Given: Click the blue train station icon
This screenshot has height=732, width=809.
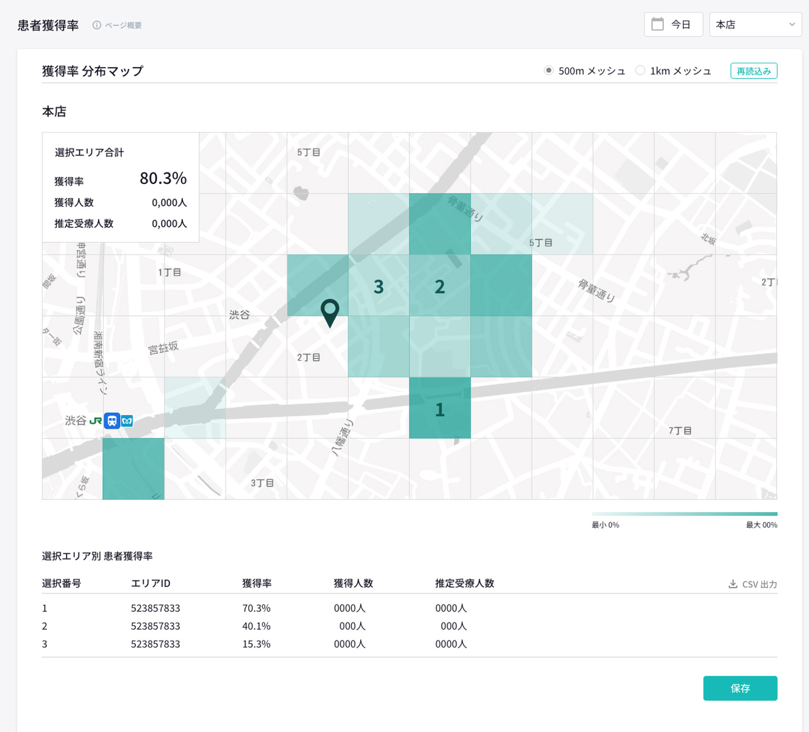Looking at the screenshot, I should point(112,421).
